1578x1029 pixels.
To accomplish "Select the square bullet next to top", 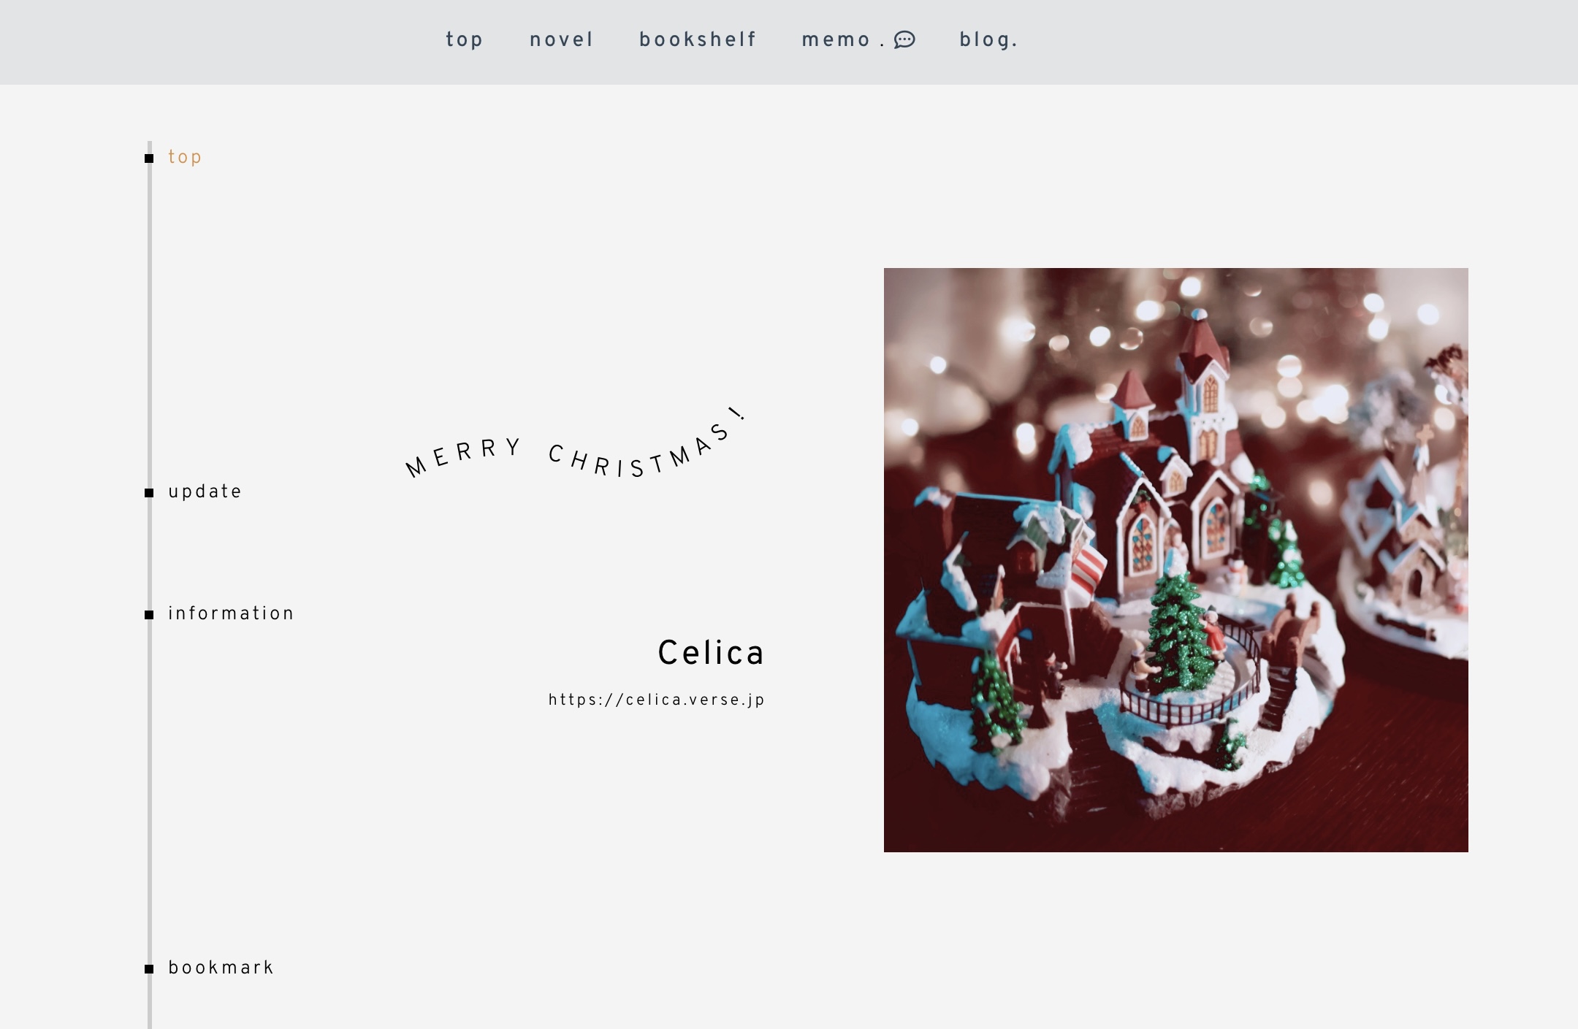I will point(149,158).
